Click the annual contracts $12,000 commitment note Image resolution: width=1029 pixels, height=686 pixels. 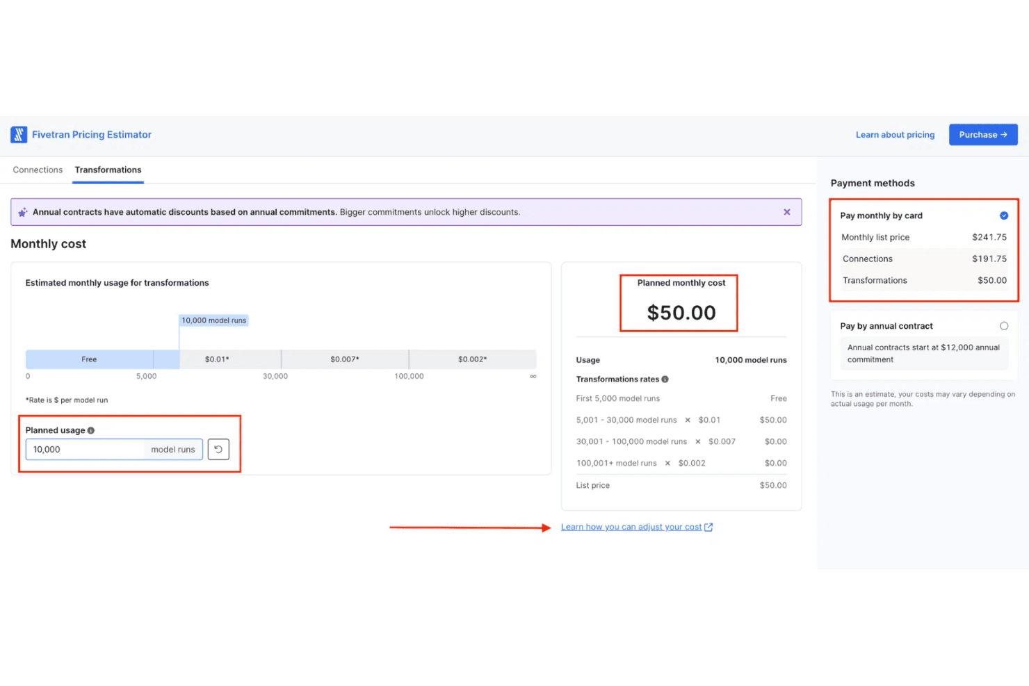pos(923,353)
